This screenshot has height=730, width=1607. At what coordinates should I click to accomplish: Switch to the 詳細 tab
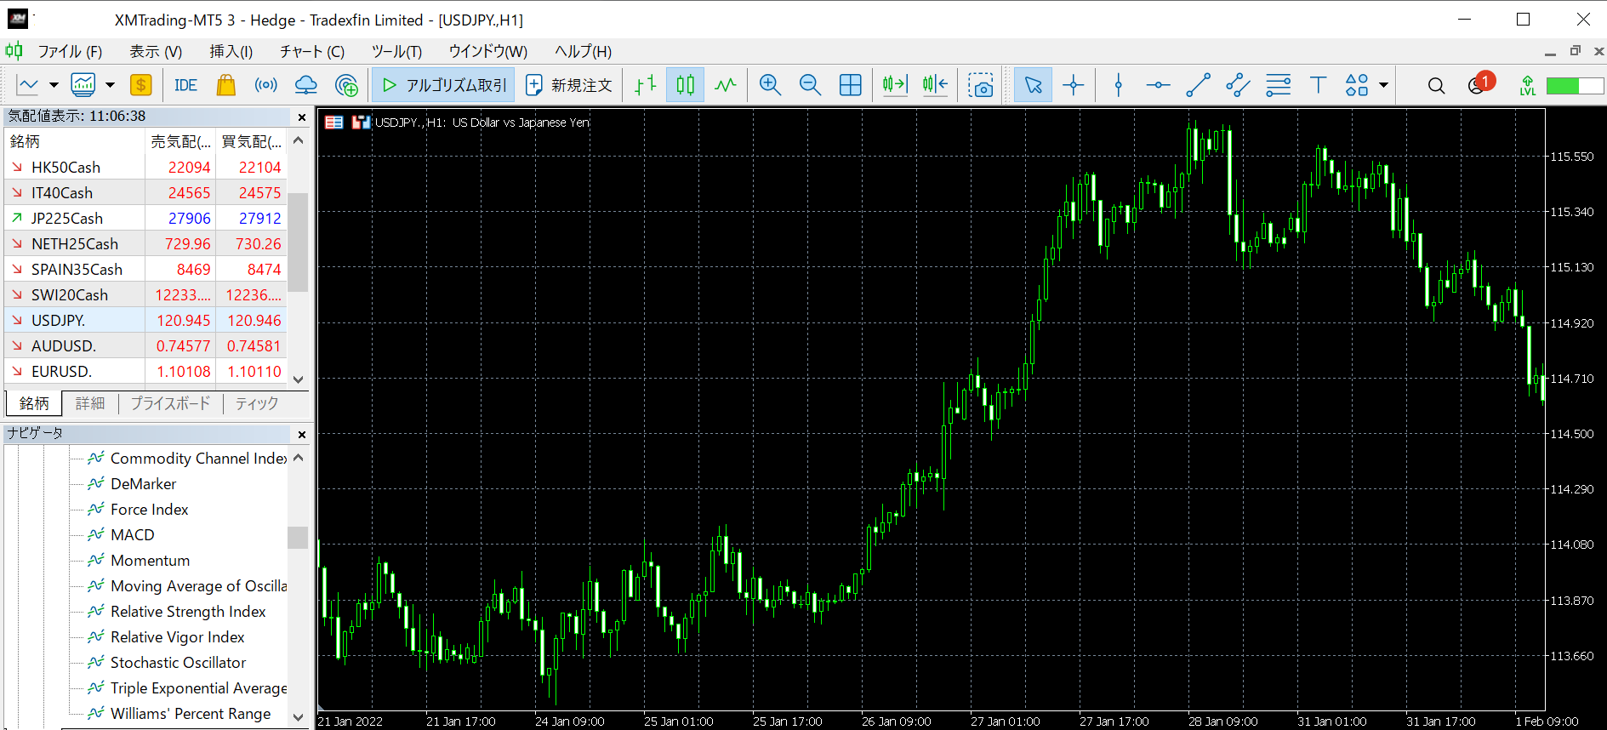(x=90, y=403)
